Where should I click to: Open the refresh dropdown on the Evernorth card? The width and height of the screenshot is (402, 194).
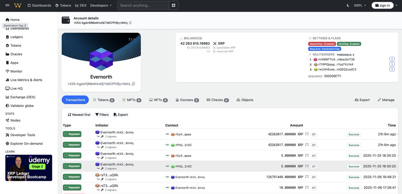point(132,39)
